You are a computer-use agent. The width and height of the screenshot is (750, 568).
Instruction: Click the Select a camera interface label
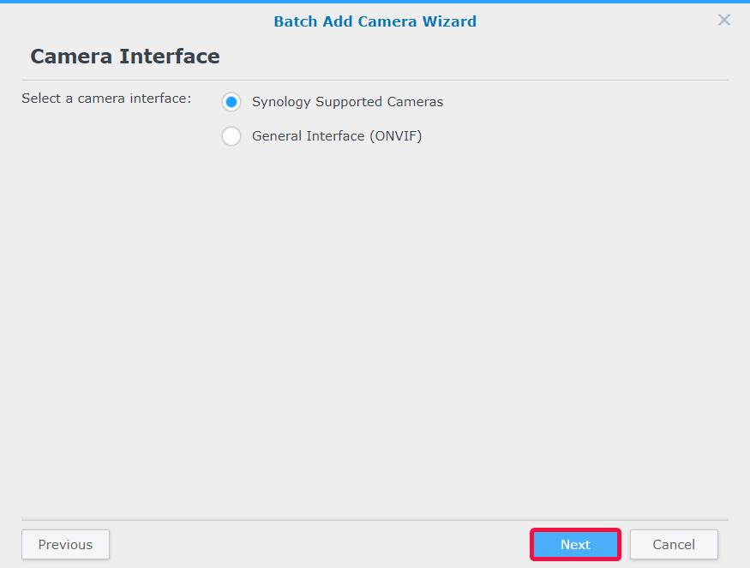click(106, 99)
